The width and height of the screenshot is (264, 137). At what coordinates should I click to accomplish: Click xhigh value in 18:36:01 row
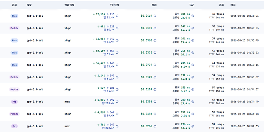[68, 16]
